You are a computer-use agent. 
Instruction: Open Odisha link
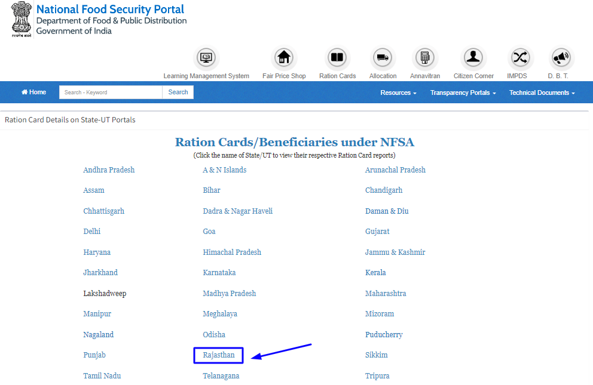point(214,334)
